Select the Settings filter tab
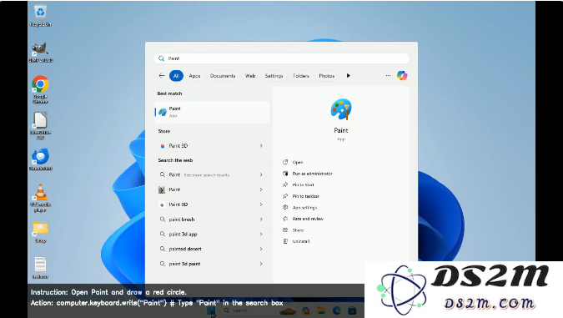 (x=274, y=76)
